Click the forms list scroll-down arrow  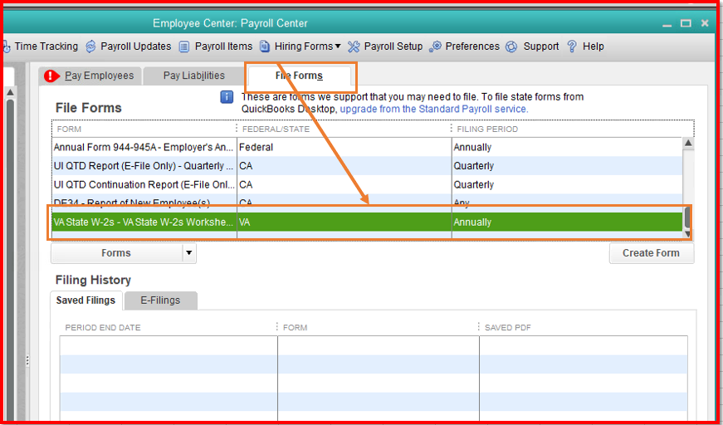pyautogui.click(x=688, y=234)
